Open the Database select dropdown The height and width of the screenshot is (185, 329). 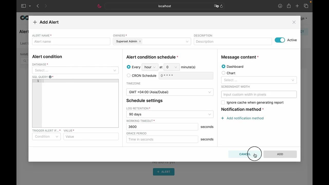(x=75, y=70)
